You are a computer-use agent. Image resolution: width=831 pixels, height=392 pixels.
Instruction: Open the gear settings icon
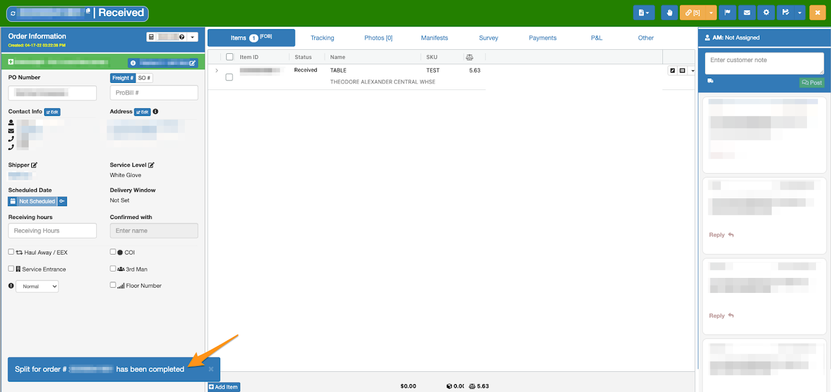point(767,12)
